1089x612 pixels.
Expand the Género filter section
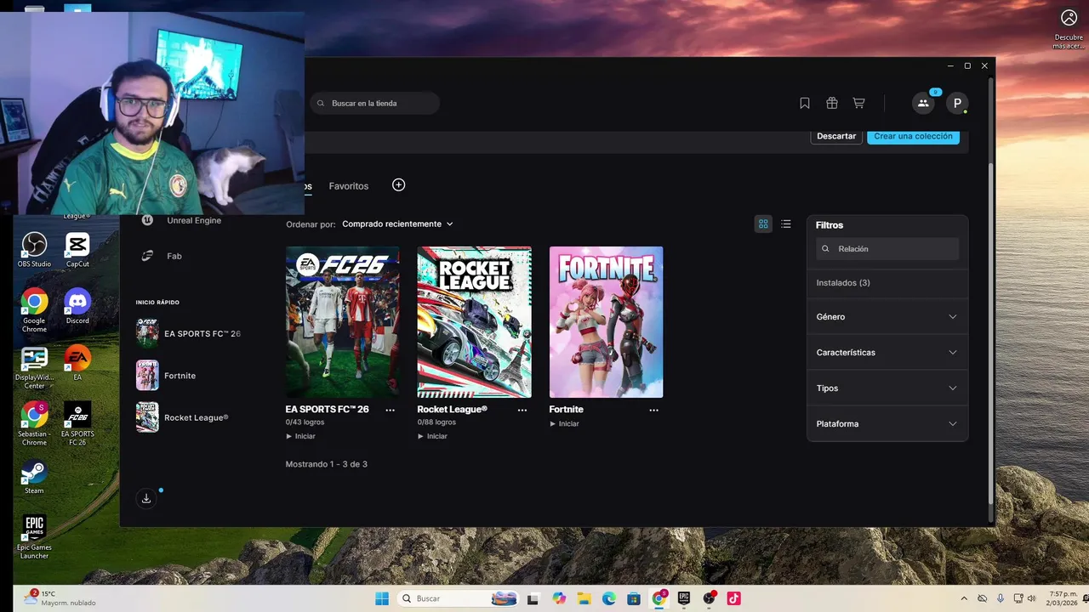(x=887, y=316)
